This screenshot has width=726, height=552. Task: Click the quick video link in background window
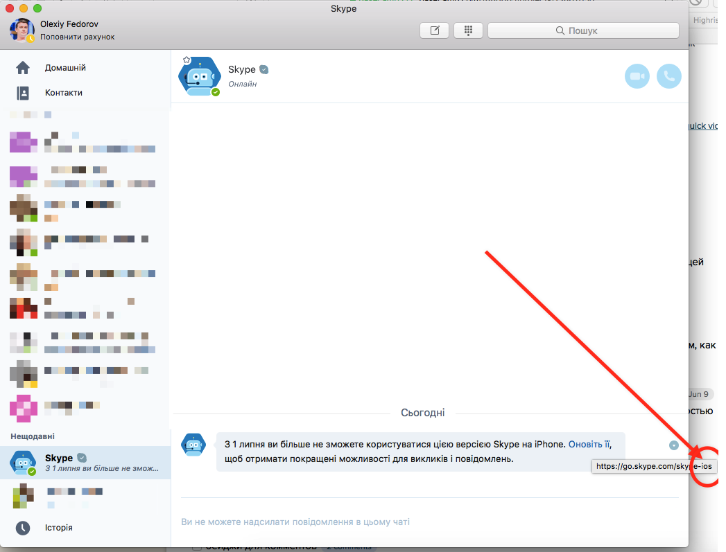[x=703, y=126]
